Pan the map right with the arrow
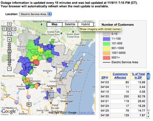This screenshot has width=153, height=121. pos(14,29)
